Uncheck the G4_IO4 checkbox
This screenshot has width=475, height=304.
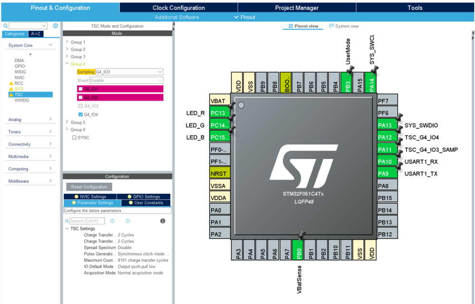coord(80,114)
